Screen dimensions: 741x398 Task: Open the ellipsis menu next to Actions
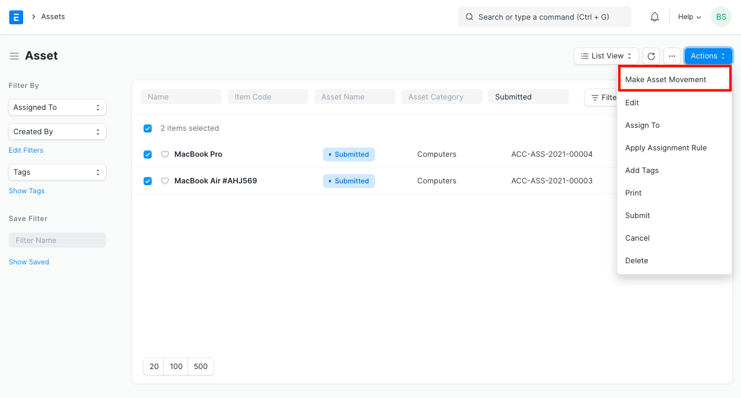pos(672,56)
